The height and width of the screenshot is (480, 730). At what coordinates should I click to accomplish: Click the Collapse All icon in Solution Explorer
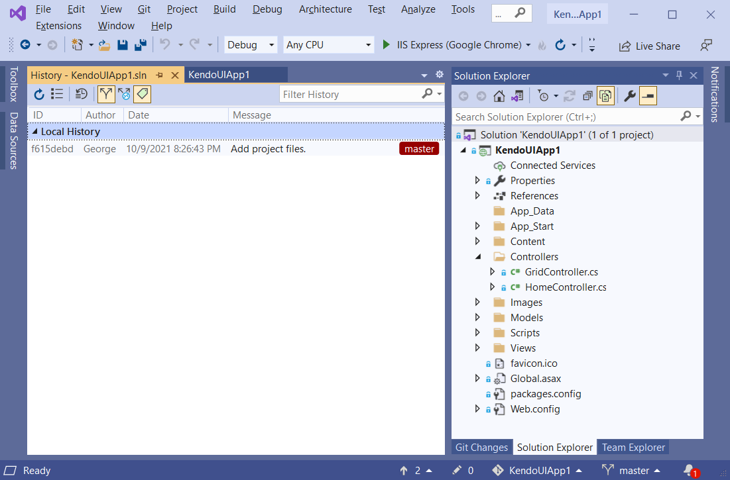point(587,95)
